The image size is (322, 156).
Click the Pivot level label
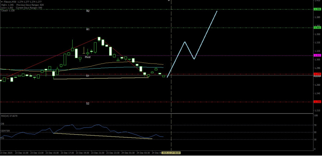click(x=88, y=57)
